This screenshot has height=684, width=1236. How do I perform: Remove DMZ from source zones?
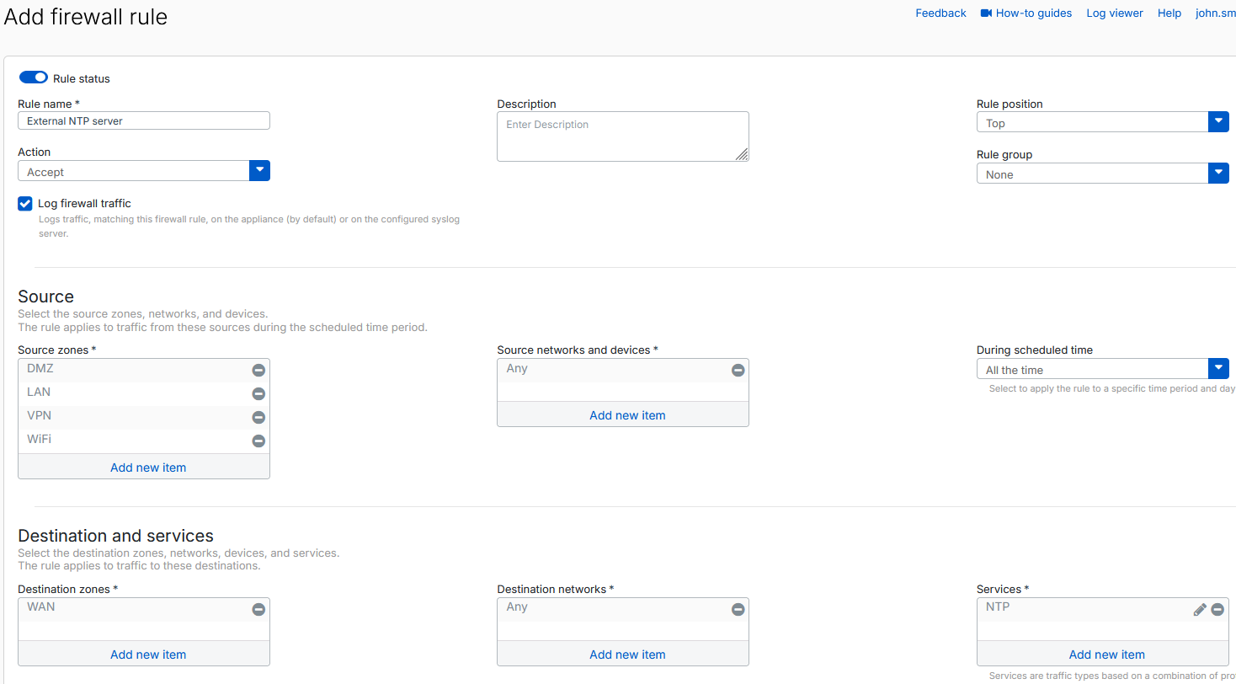(258, 371)
